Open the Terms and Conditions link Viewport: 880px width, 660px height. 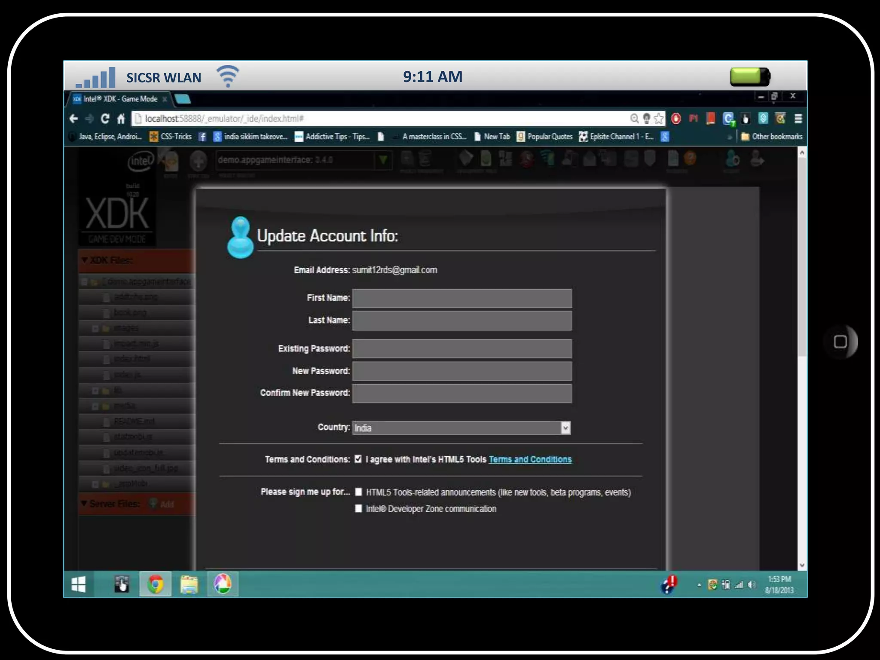click(530, 459)
